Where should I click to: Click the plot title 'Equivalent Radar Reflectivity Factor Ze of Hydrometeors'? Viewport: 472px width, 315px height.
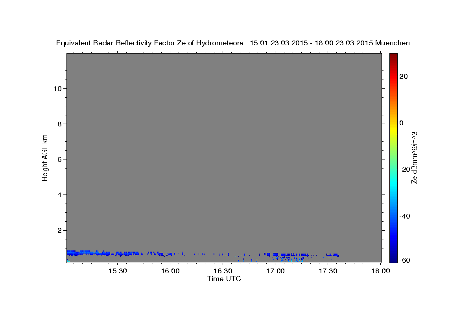pos(150,43)
